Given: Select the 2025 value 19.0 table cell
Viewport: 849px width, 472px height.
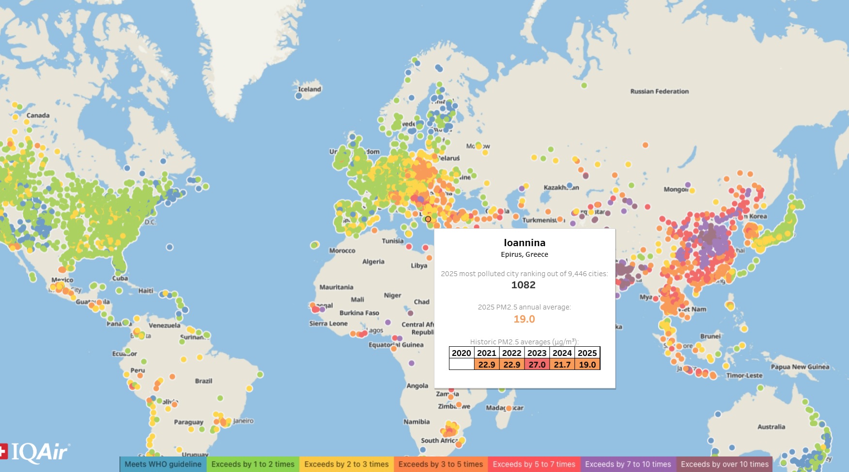Looking at the screenshot, I should (587, 365).
